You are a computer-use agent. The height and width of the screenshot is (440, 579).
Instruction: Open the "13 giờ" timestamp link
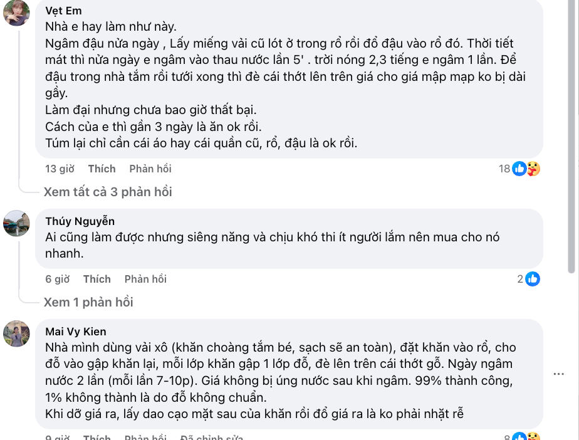pos(60,168)
